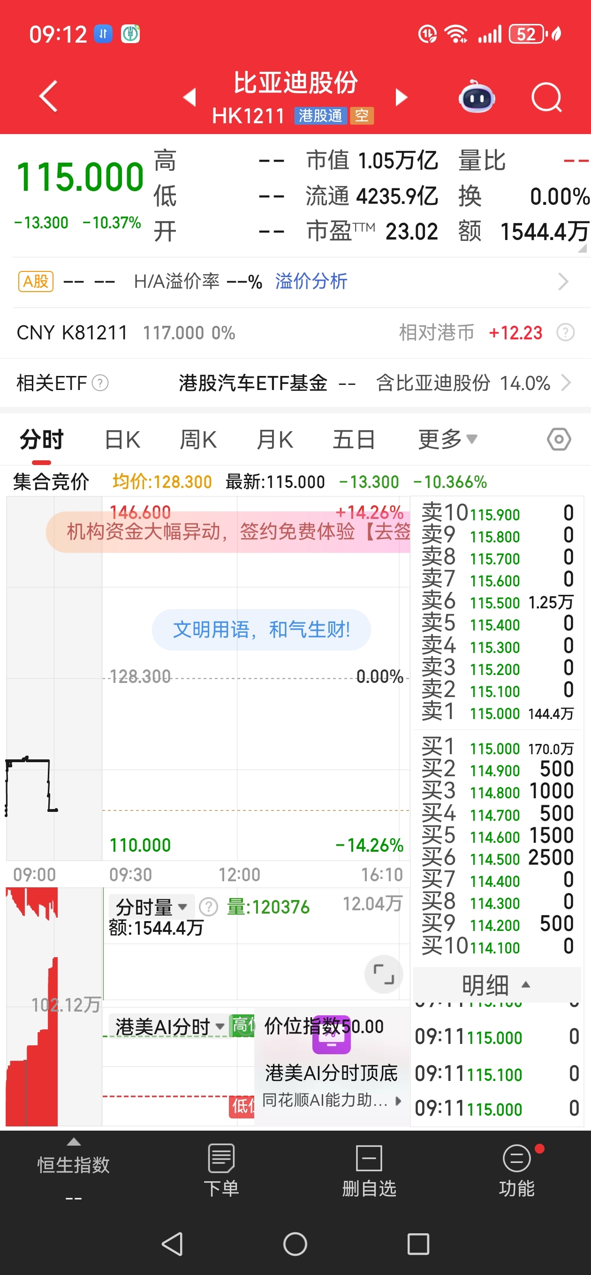Screen dimensions: 591x1275
Task: Select 周K chart tab
Action: click(198, 440)
